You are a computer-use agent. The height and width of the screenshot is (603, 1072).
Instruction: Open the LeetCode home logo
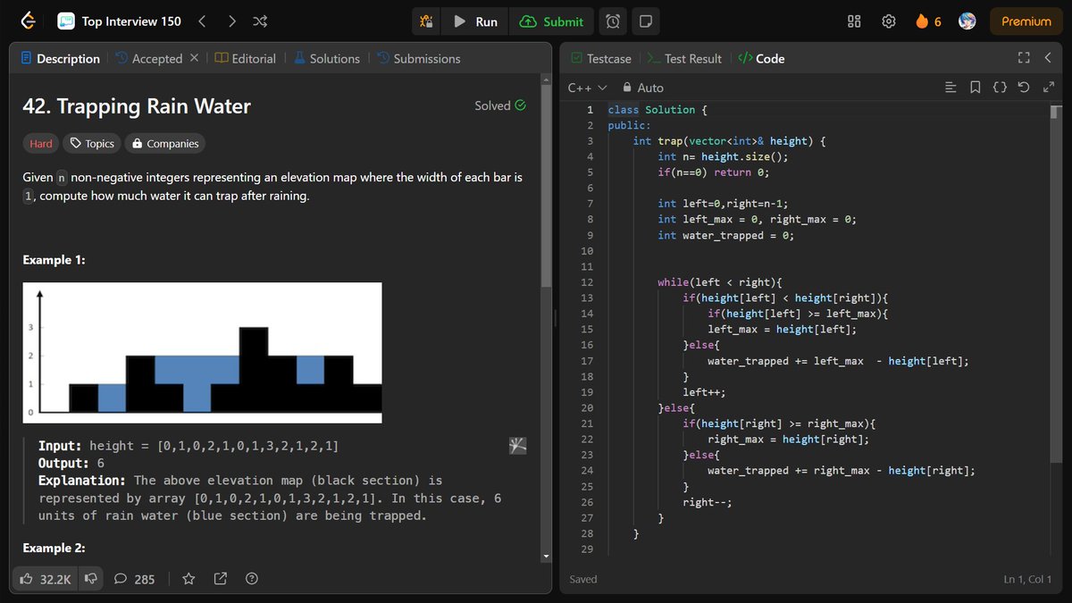point(29,21)
